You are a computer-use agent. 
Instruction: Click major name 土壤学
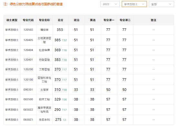(44, 90)
